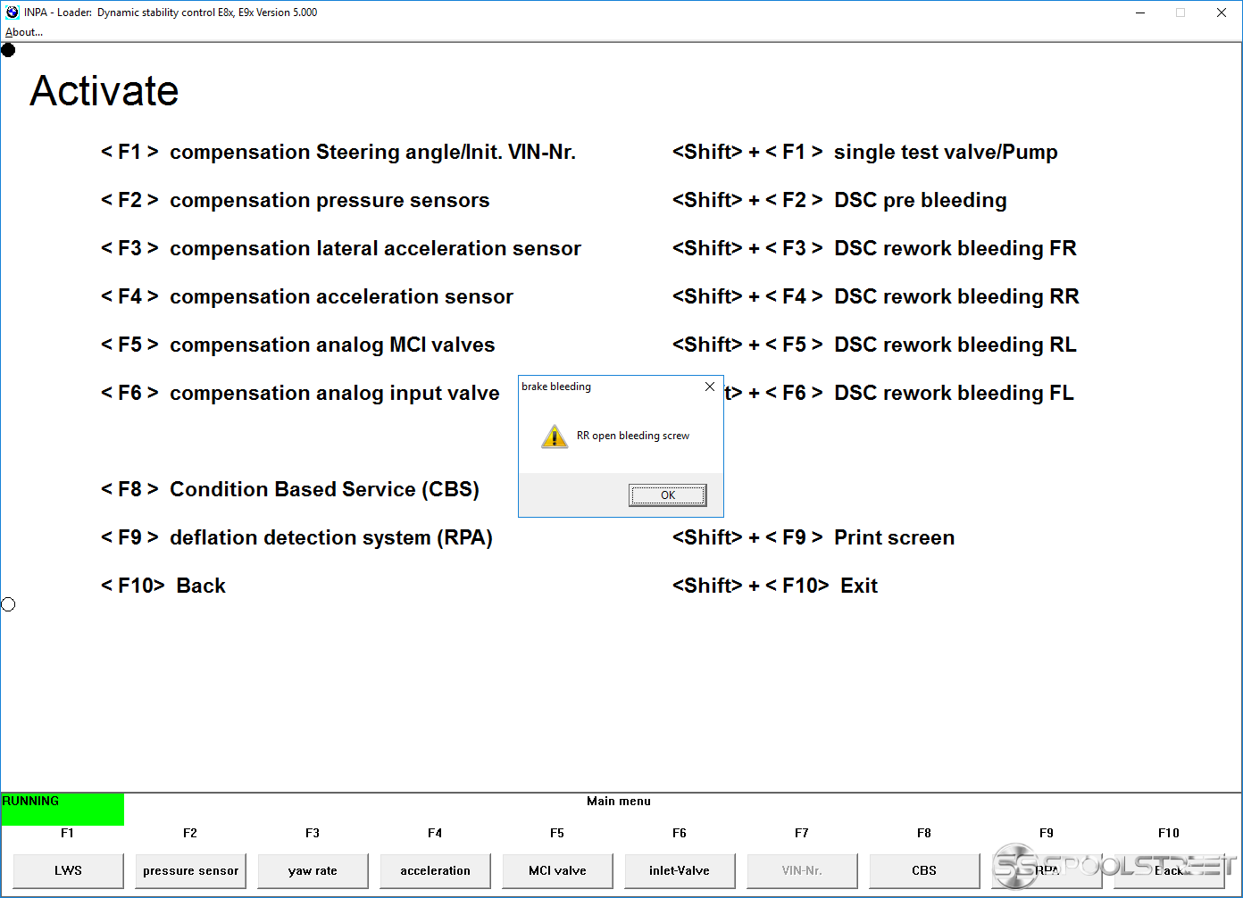Select DSC pre bleeding entry
1243x898 pixels.
(x=839, y=200)
